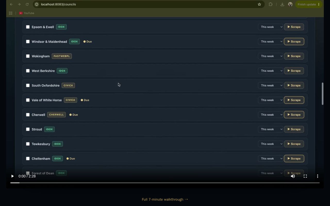Click the CIVICA tag beside South Oxfordshire

[68, 85]
